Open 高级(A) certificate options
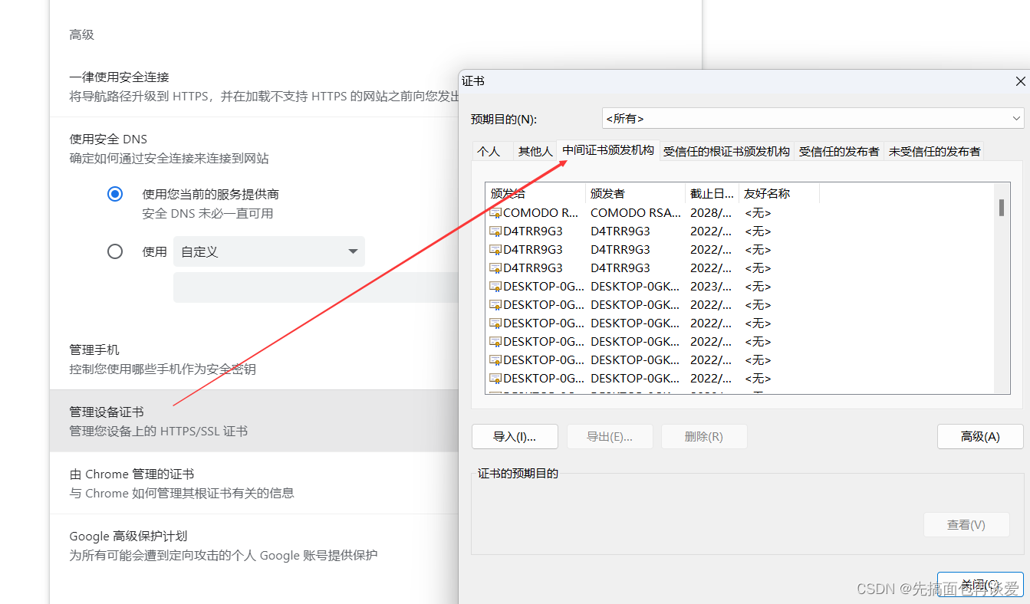 (980, 437)
